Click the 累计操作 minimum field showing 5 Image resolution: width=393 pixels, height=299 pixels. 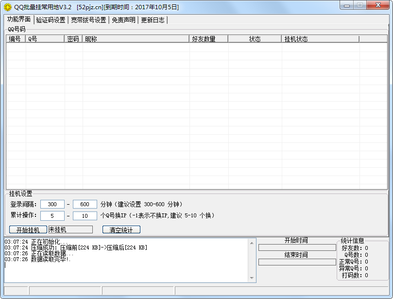[52, 215]
